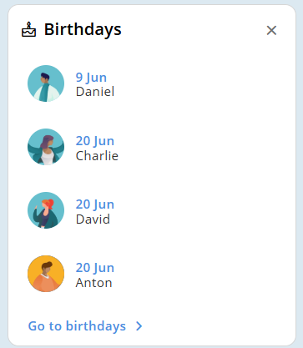Click the 9 Jun date for Daniel
The width and height of the screenshot is (303, 348).
pos(91,78)
